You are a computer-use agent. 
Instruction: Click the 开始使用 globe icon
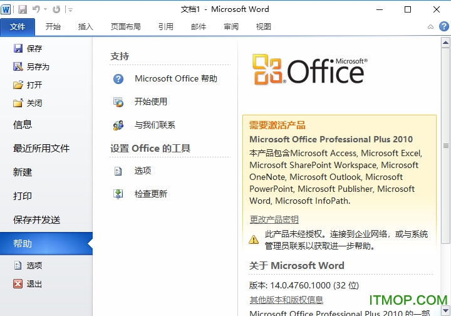click(118, 102)
